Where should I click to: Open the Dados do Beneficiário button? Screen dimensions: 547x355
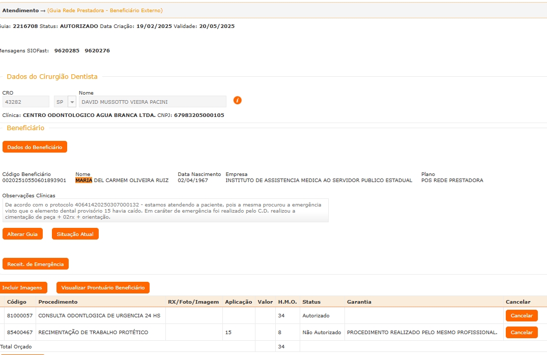pyautogui.click(x=35, y=147)
